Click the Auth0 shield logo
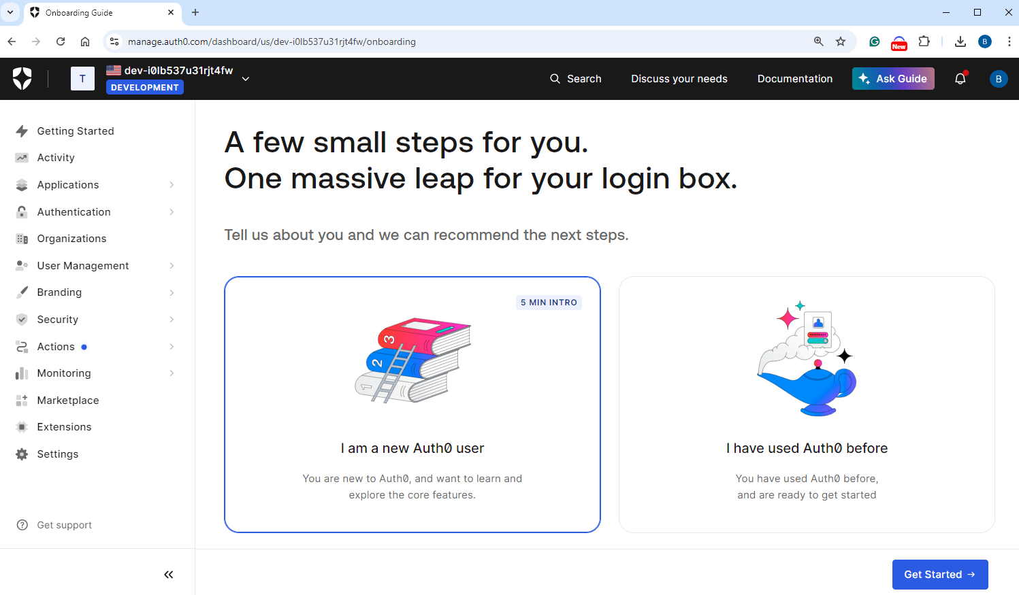Viewport: 1019px width, 595px height. pyautogui.click(x=22, y=79)
